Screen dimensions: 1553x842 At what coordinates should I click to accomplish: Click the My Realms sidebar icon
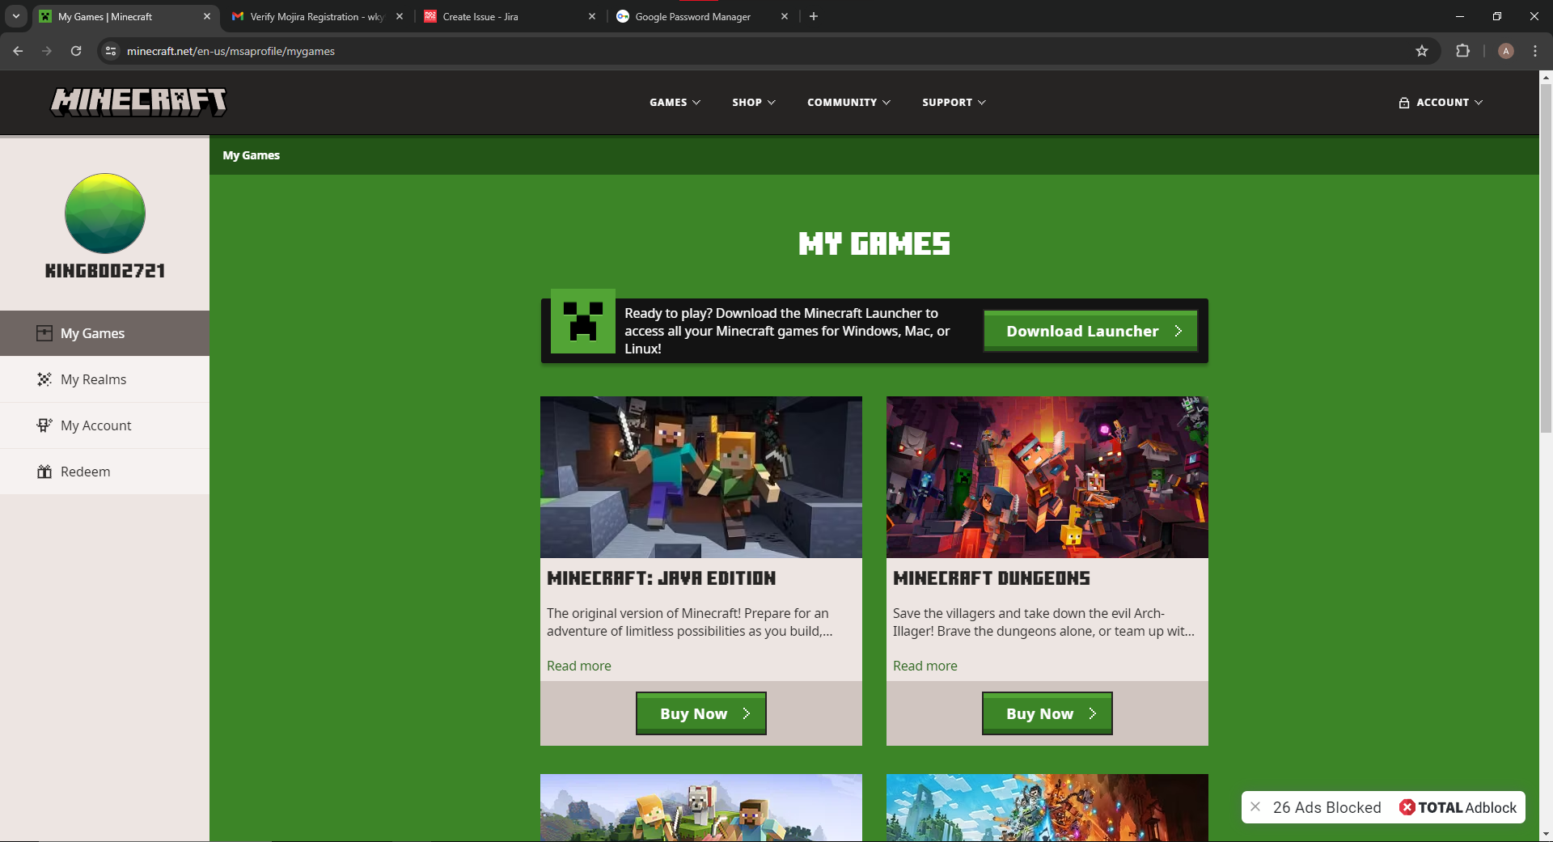[x=44, y=379]
